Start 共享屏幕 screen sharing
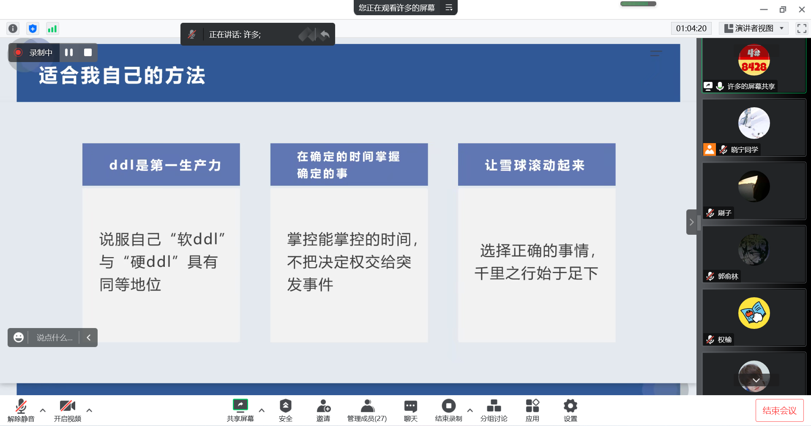Image resolution: width=811 pixels, height=426 pixels. 240,410
